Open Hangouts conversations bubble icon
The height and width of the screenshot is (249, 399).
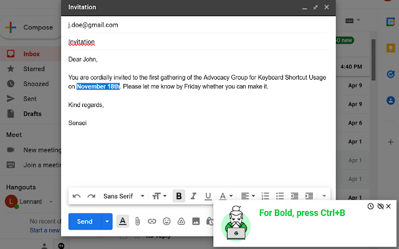point(61,246)
